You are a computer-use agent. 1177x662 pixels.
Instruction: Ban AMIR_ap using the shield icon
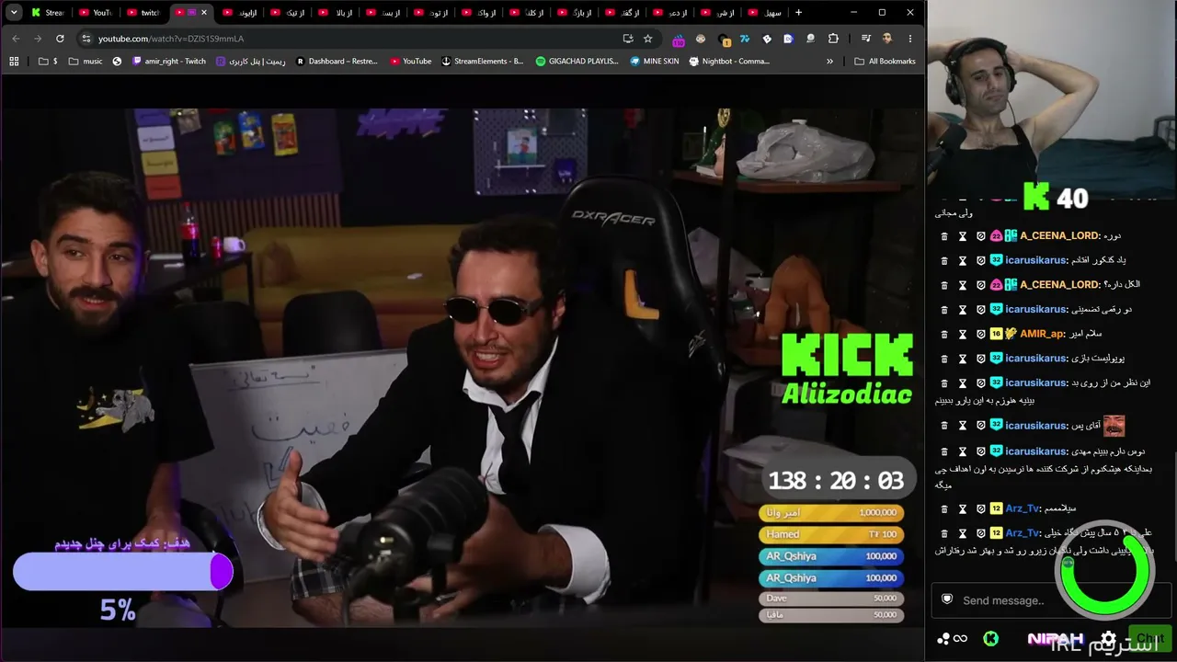pyautogui.click(x=980, y=334)
